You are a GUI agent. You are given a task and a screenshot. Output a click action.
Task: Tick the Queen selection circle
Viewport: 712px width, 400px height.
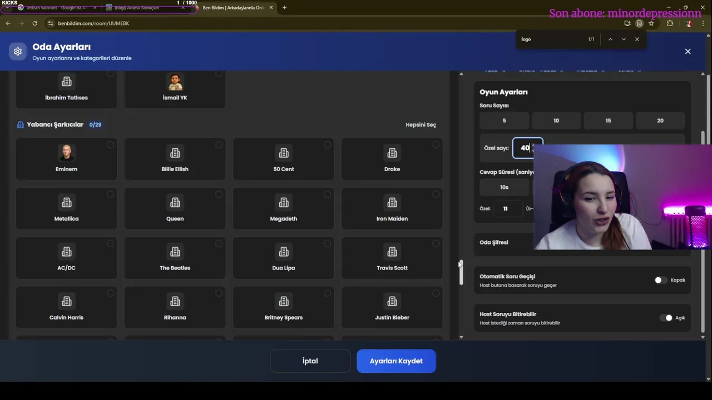click(219, 194)
